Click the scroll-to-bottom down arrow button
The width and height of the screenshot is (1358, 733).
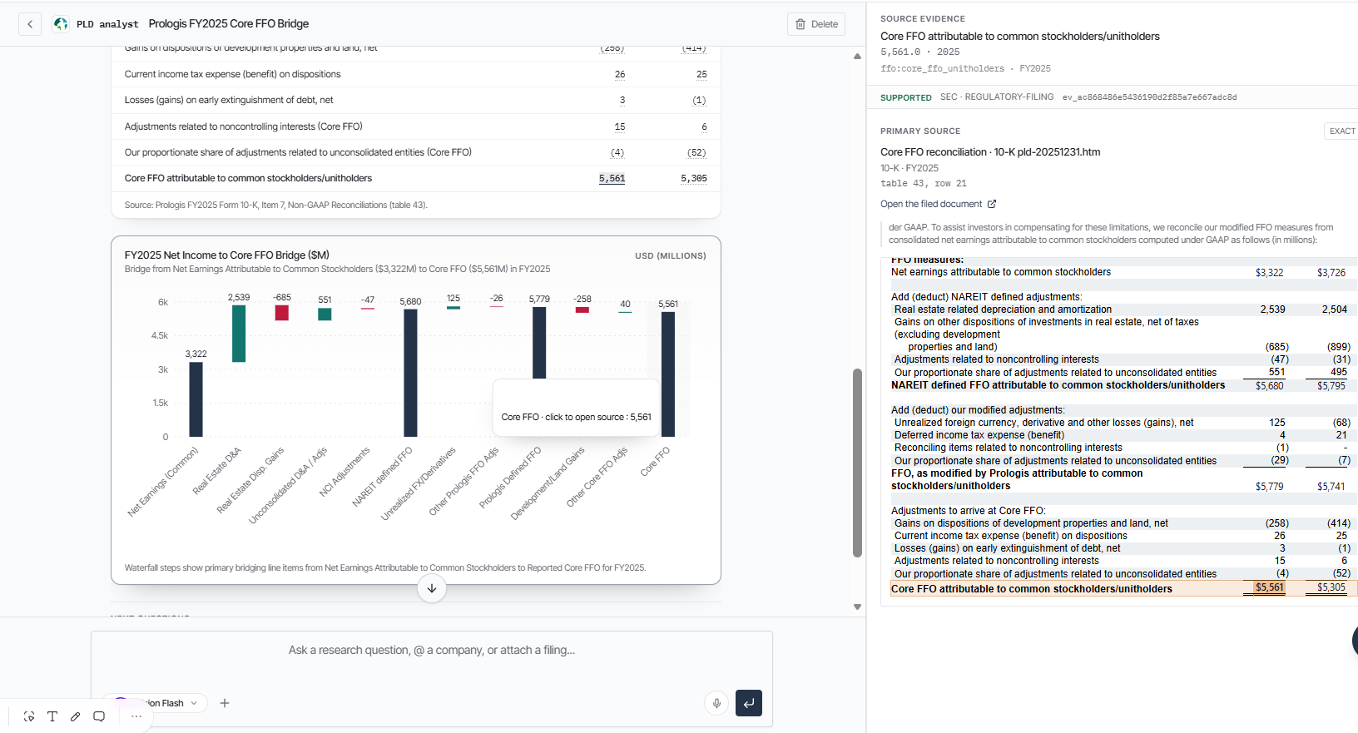click(432, 588)
